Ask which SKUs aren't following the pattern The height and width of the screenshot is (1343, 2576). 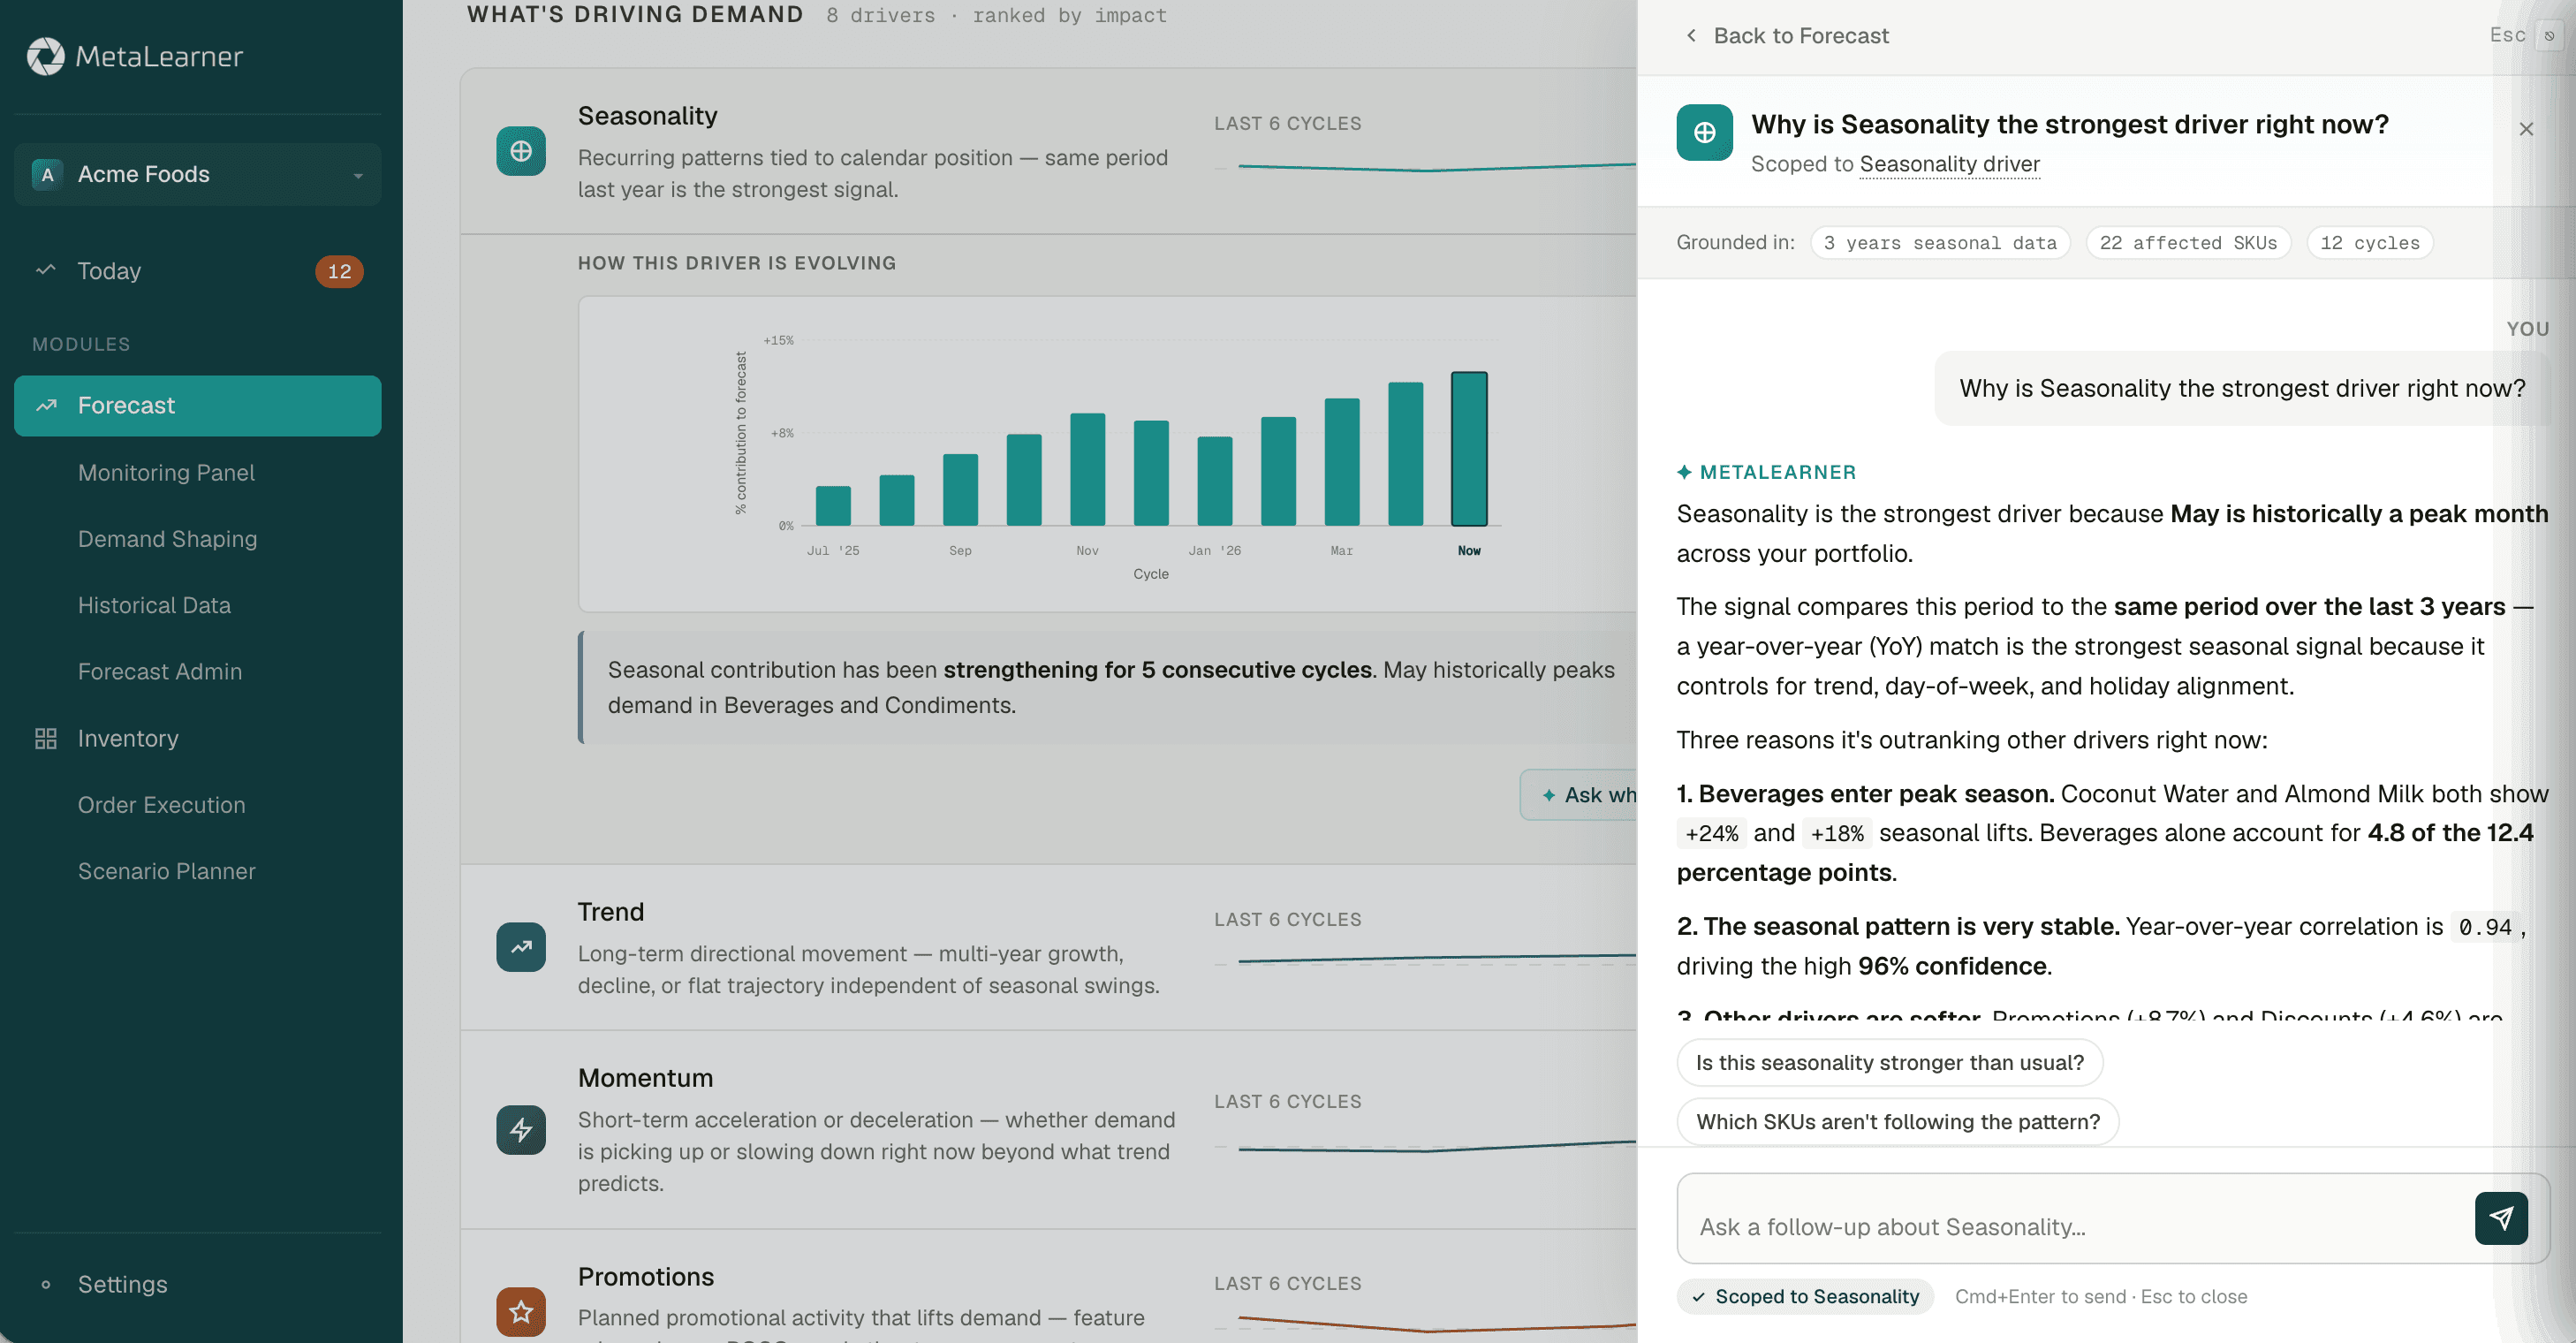coord(1897,1121)
